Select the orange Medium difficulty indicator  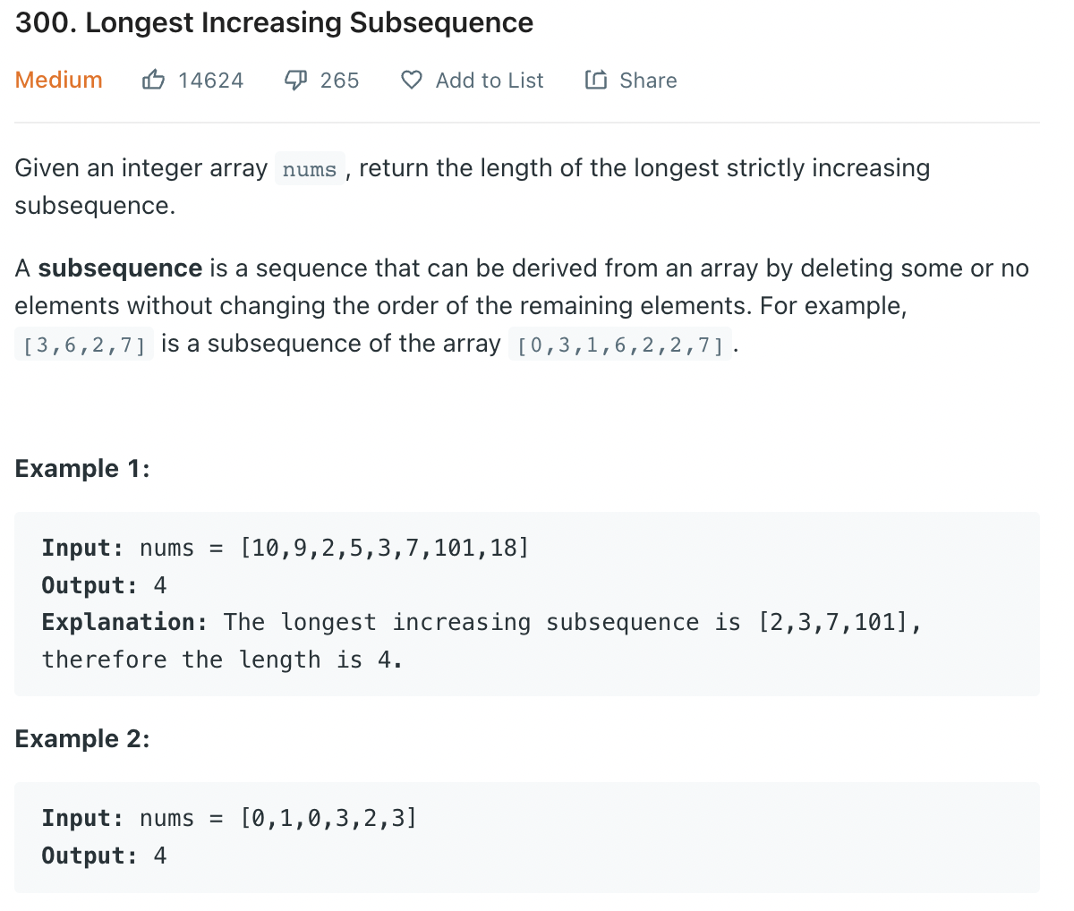point(58,80)
